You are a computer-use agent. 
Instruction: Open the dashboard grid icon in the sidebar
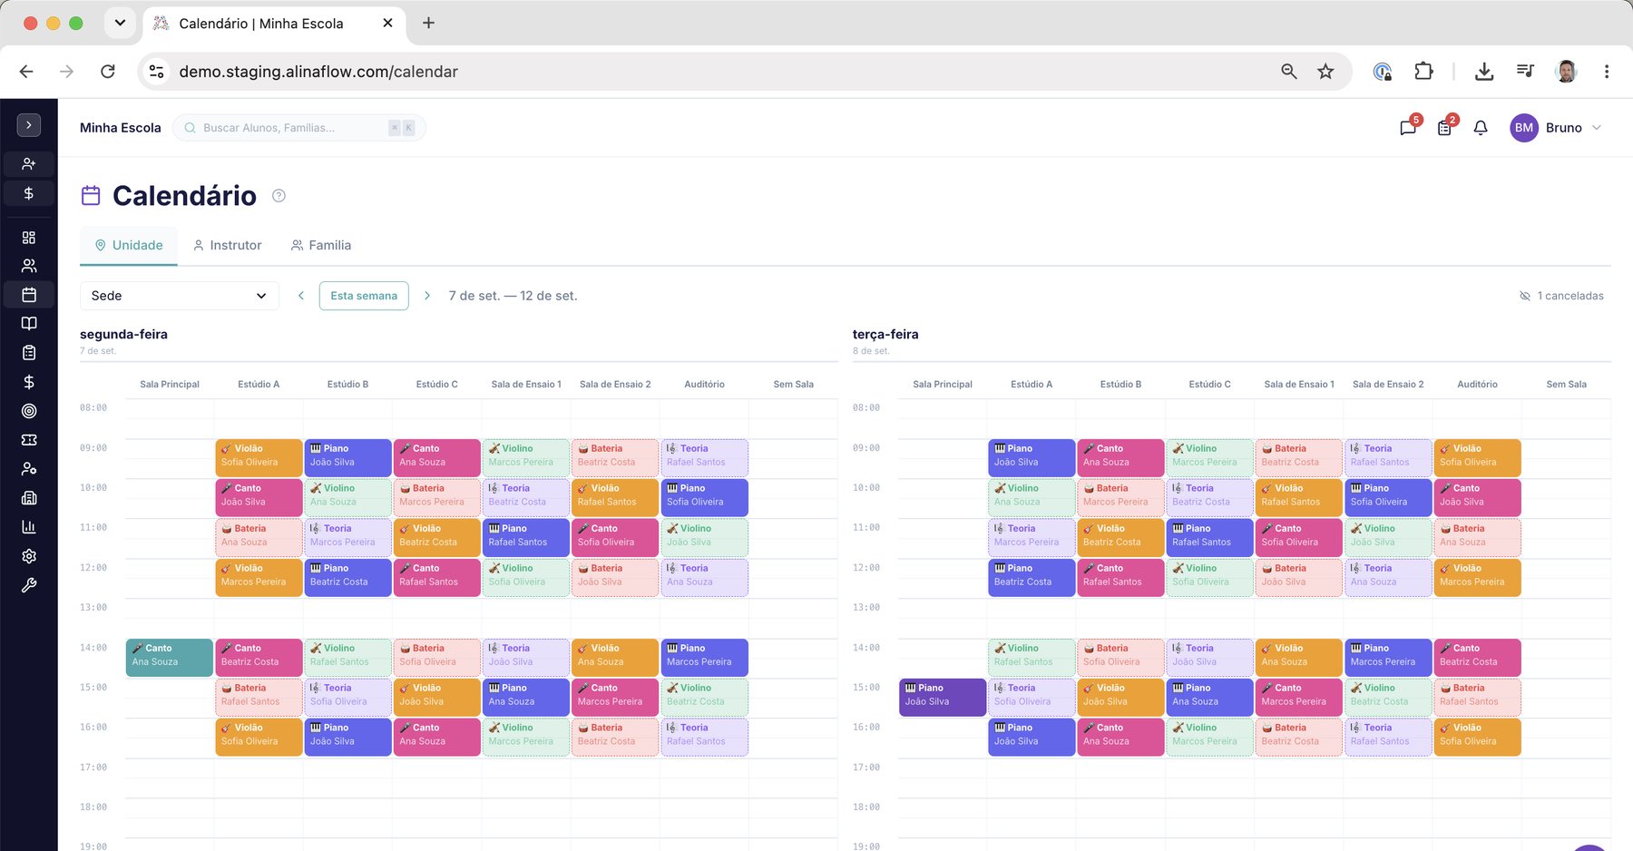29,237
